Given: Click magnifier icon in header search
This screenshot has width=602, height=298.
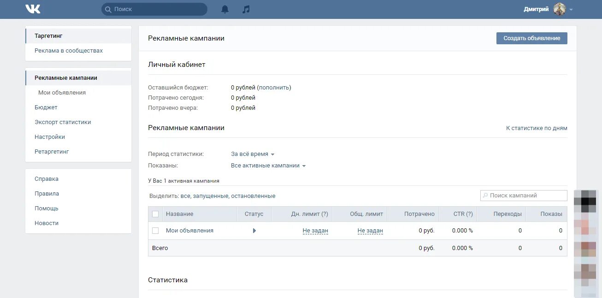Looking at the screenshot, I should (x=108, y=9).
